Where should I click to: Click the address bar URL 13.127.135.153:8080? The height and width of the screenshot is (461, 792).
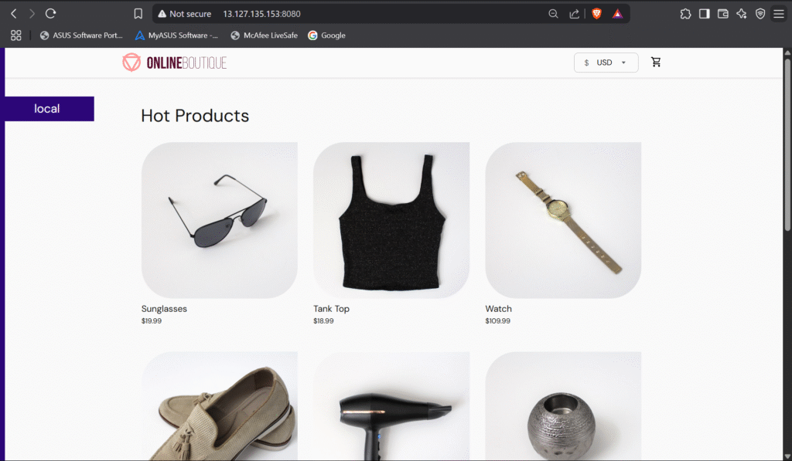point(261,14)
